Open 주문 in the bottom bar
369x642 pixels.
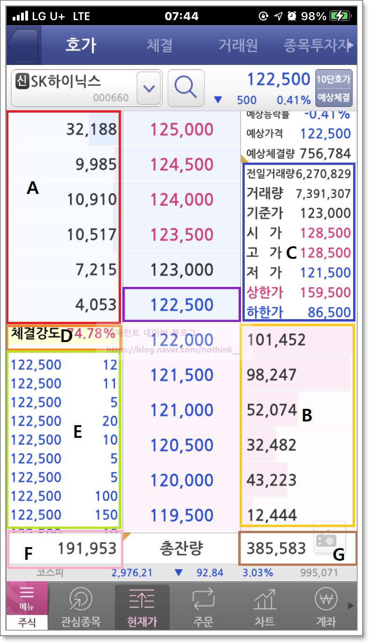coord(203,606)
